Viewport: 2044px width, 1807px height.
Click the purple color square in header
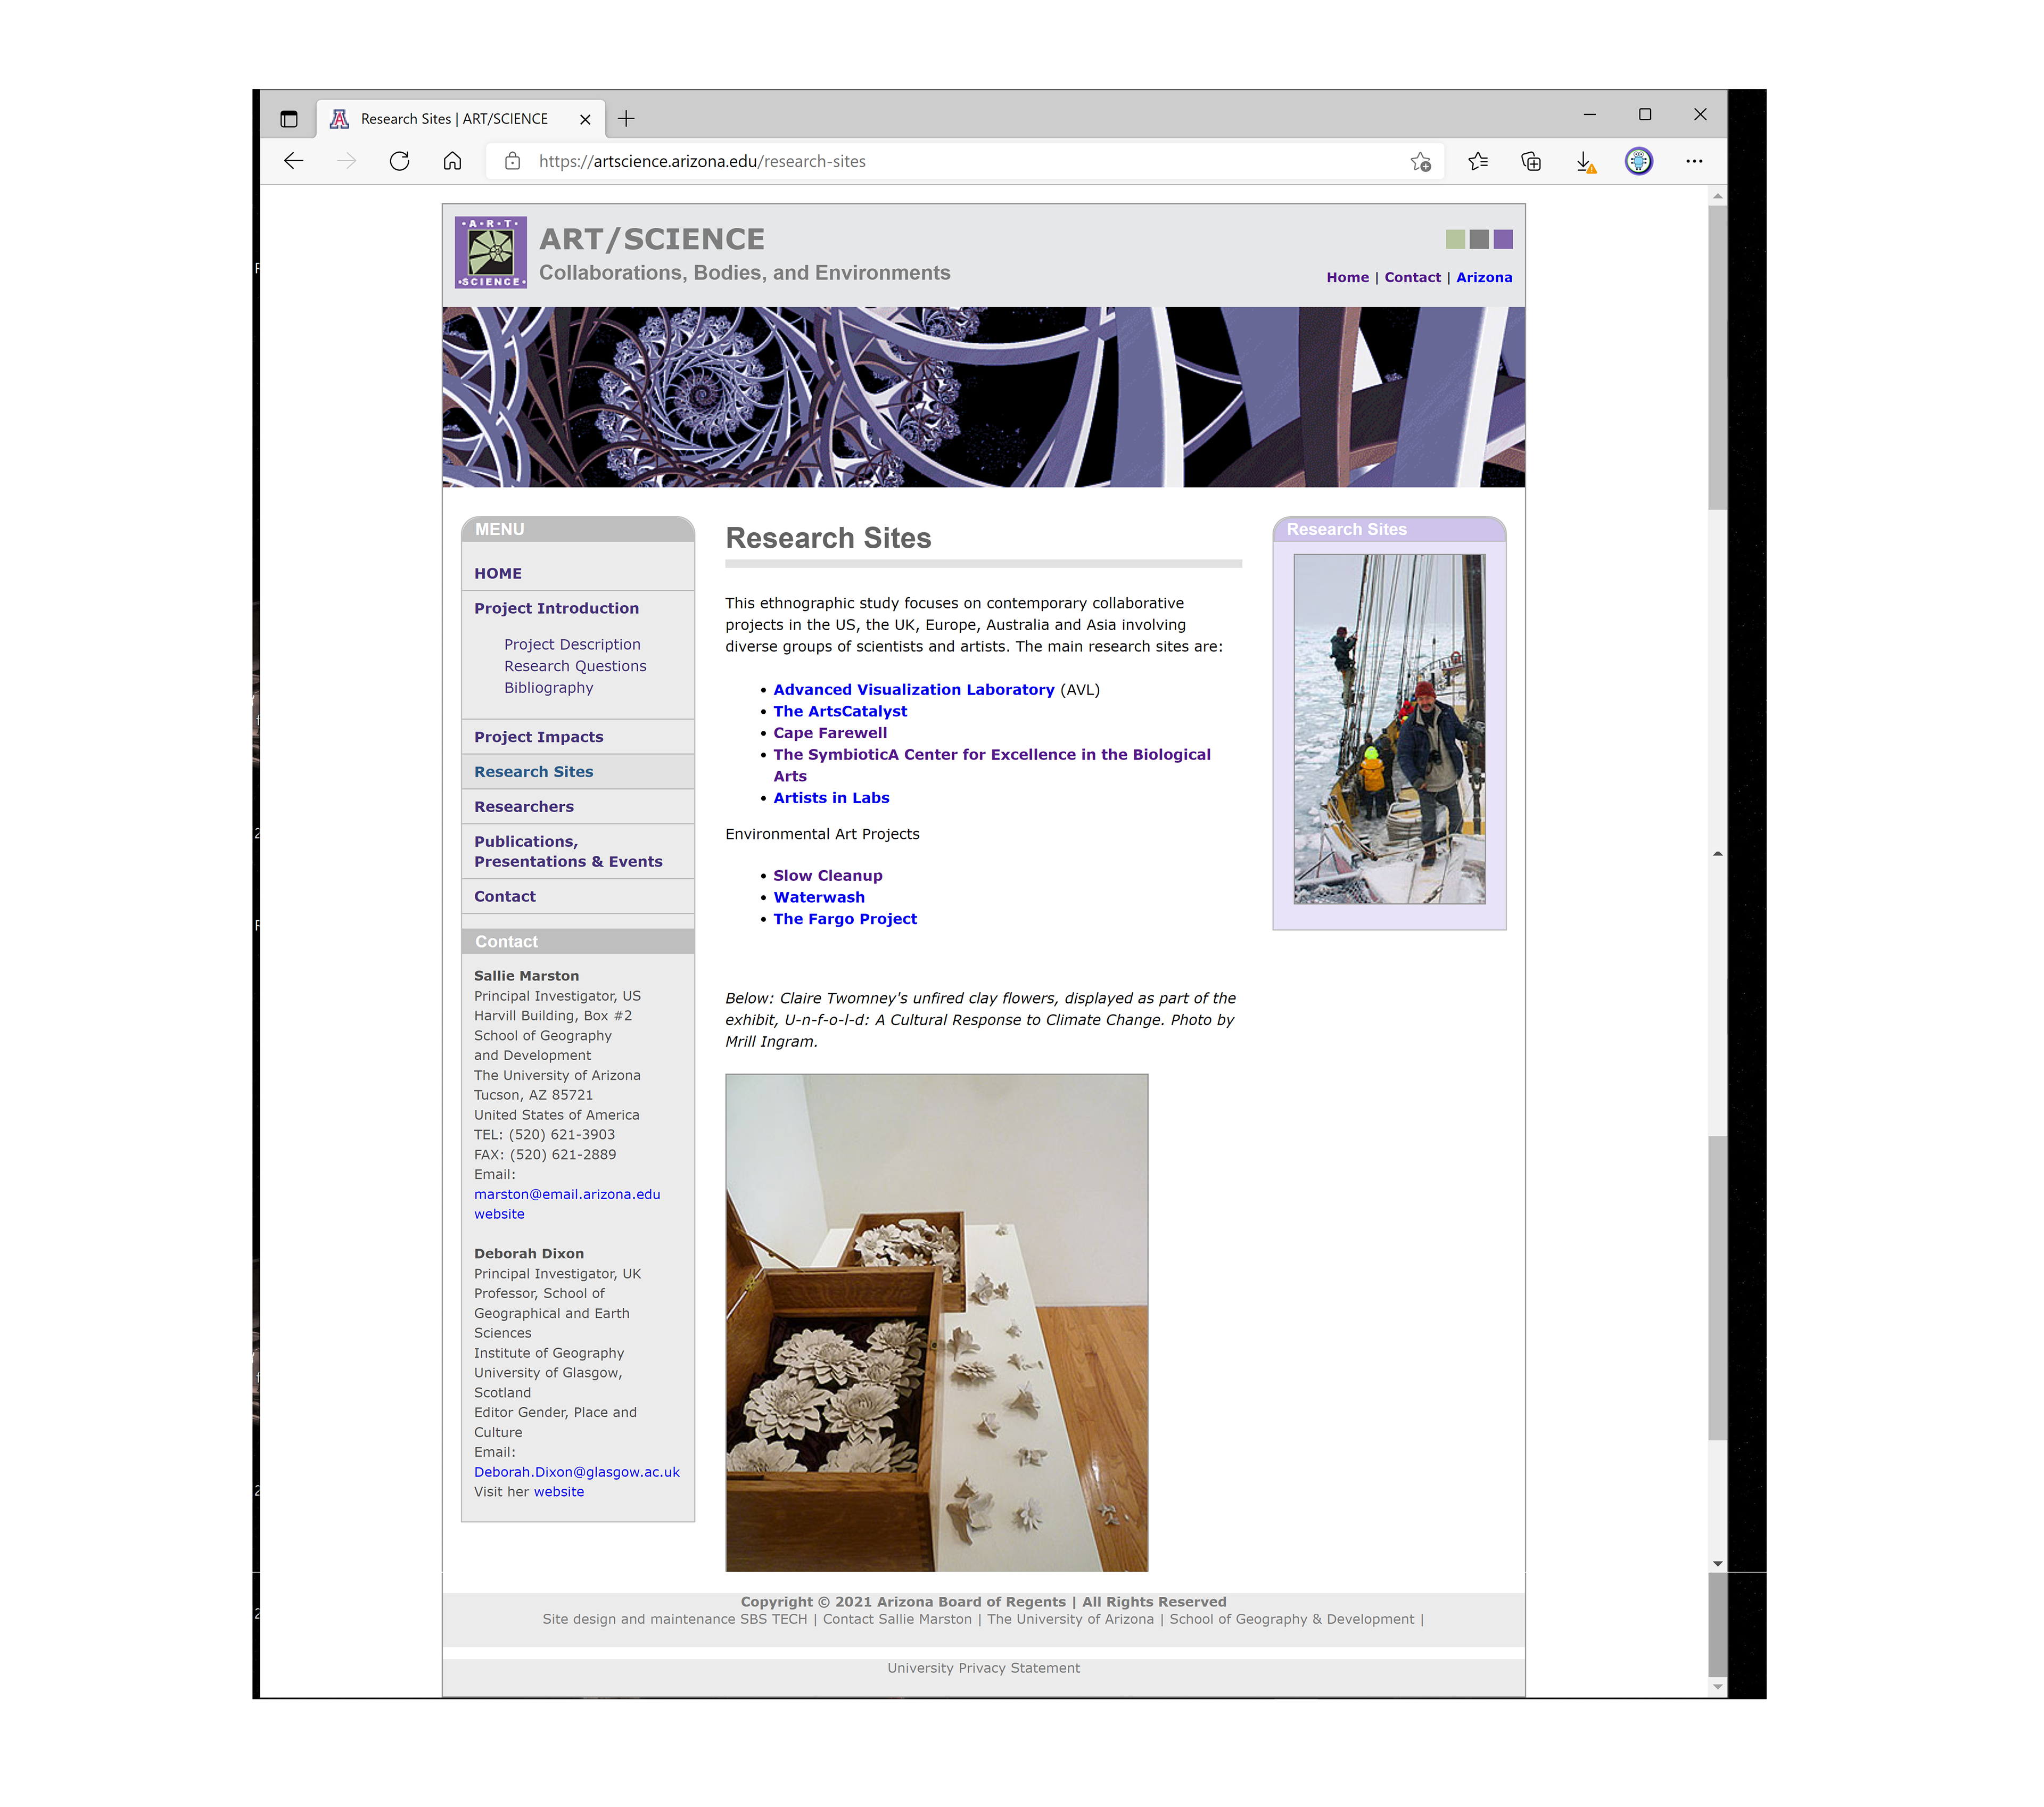click(x=1503, y=239)
